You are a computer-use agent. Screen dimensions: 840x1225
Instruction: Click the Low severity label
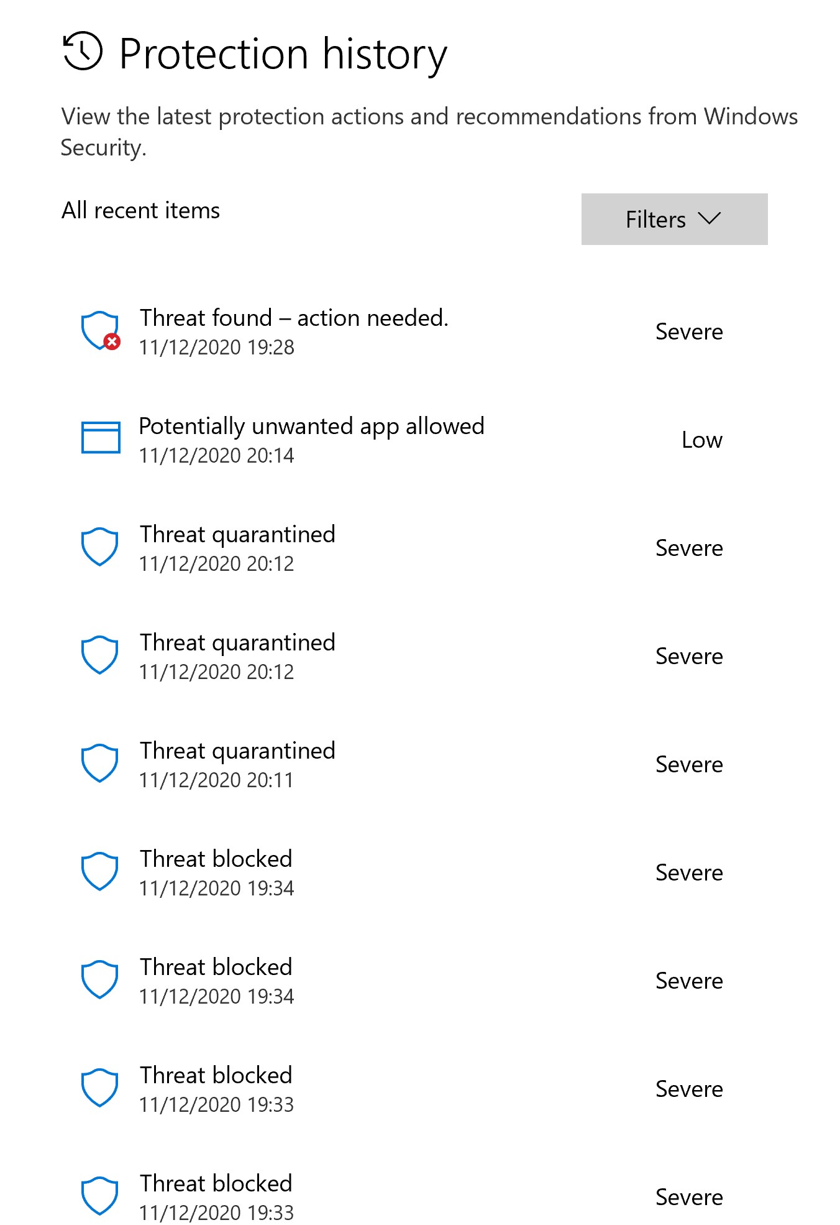(701, 440)
